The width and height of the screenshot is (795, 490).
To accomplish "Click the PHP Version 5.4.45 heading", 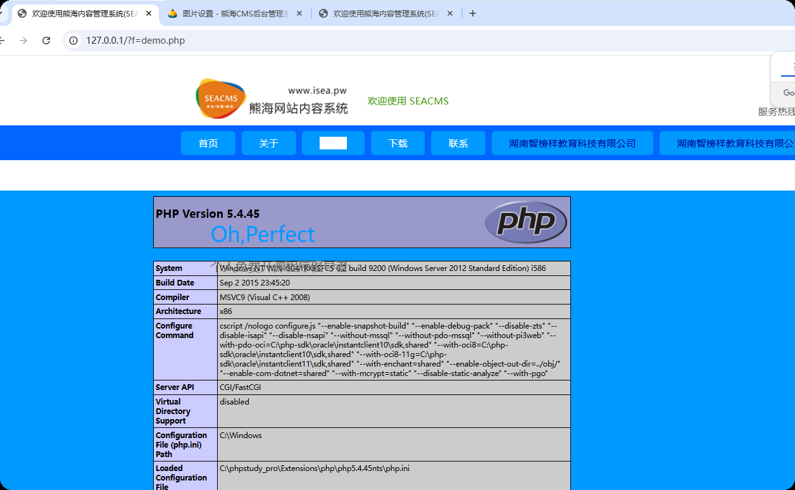I will [x=208, y=214].
